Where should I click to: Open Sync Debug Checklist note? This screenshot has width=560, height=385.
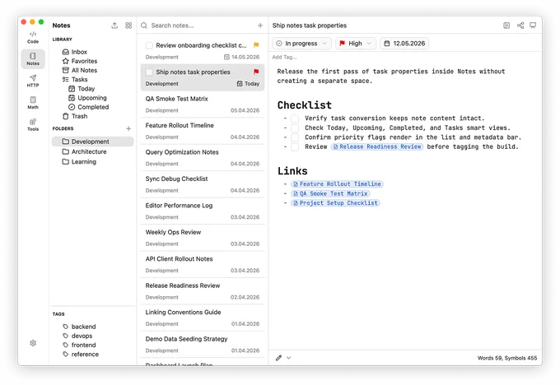[x=203, y=184]
